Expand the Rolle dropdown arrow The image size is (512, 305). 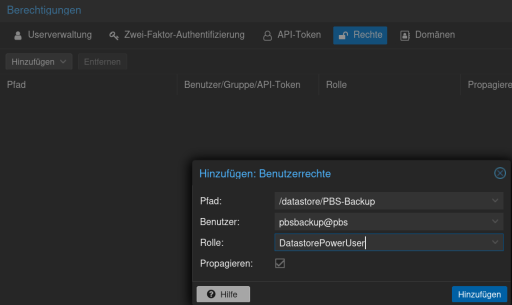[495, 242]
